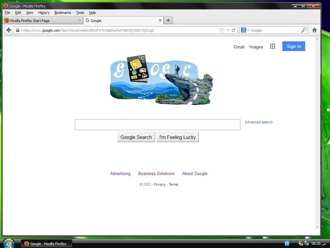This screenshot has width=330, height=248.
Task: Click the network status tray icon
Action: pyautogui.click(x=301, y=243)
